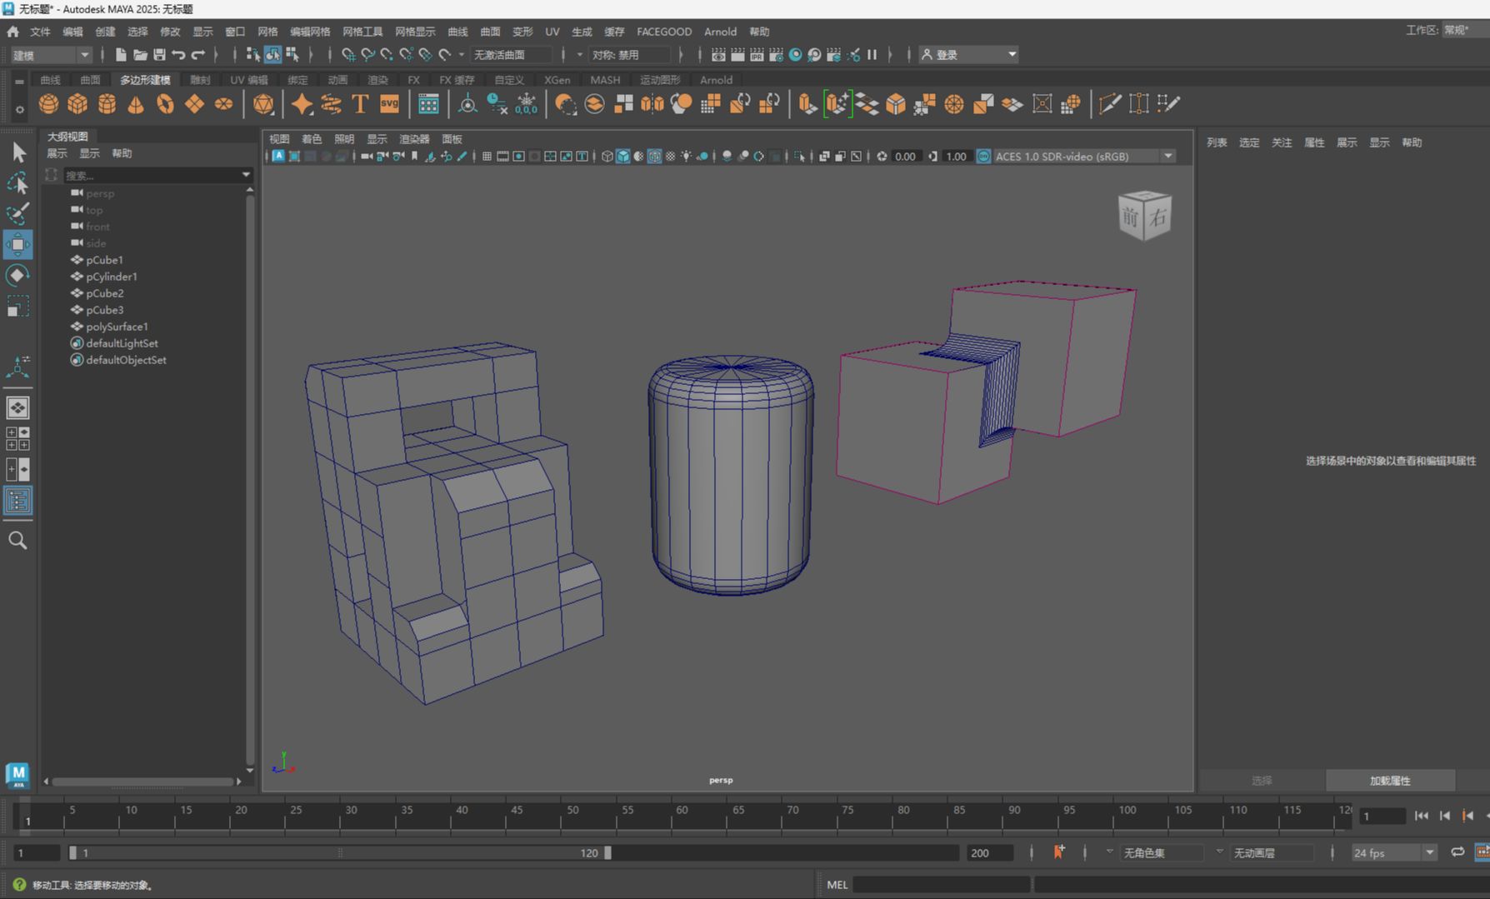Create a polygon sphere from the shelf
Image resolution: width=1490 pixels, height=899 pixels.
click(x=48, y=103)
